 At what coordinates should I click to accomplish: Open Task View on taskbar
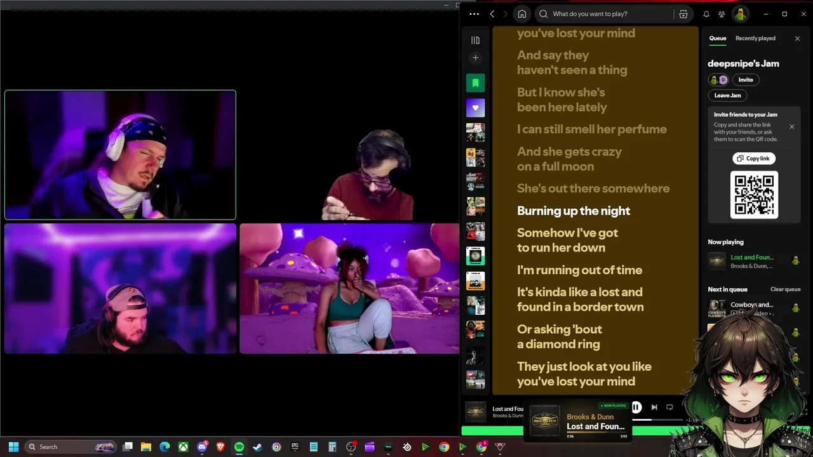(x=128, y=447)
